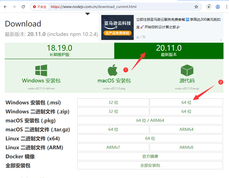Open the not-secure site warning badge

pyautogui.click(x=40, y=7)
